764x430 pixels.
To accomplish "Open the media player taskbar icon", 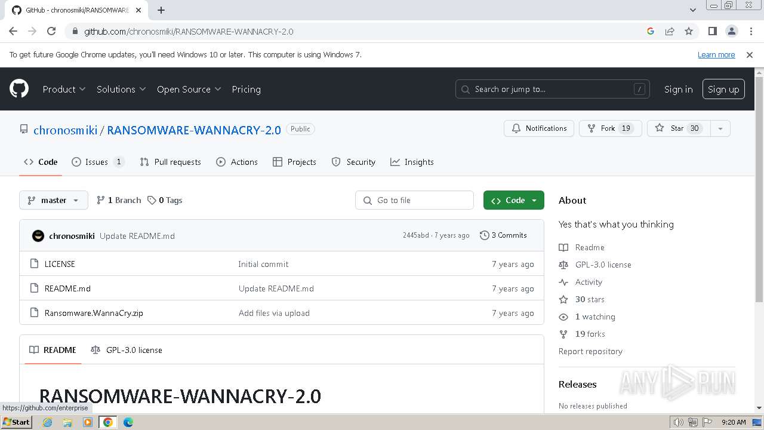I will click(x=88, y=422).
